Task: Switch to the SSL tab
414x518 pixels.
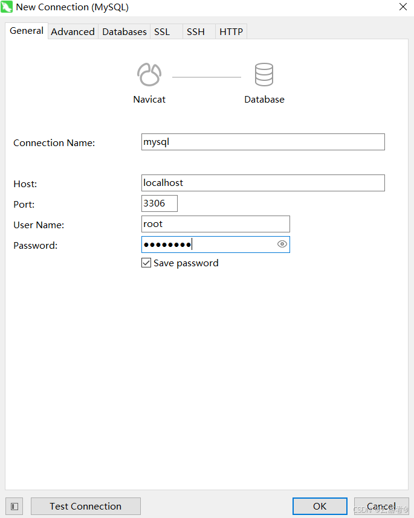Action: 166,32
